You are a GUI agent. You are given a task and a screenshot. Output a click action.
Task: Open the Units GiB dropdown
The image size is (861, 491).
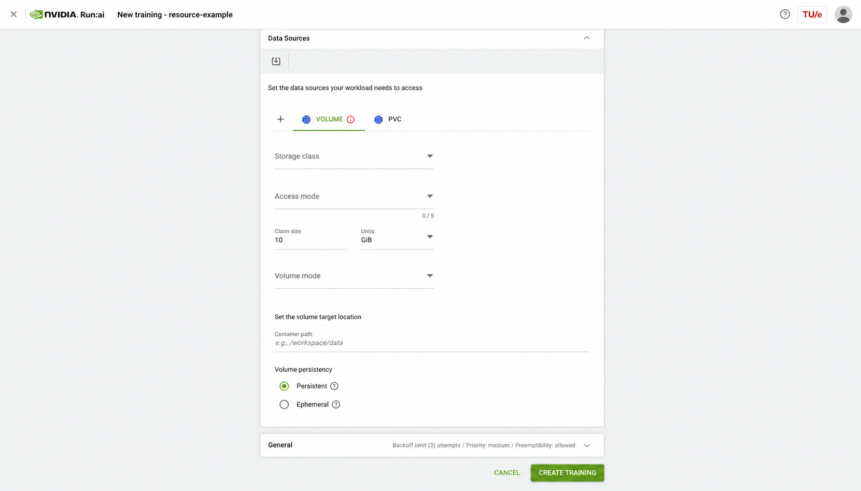point(397,237)
